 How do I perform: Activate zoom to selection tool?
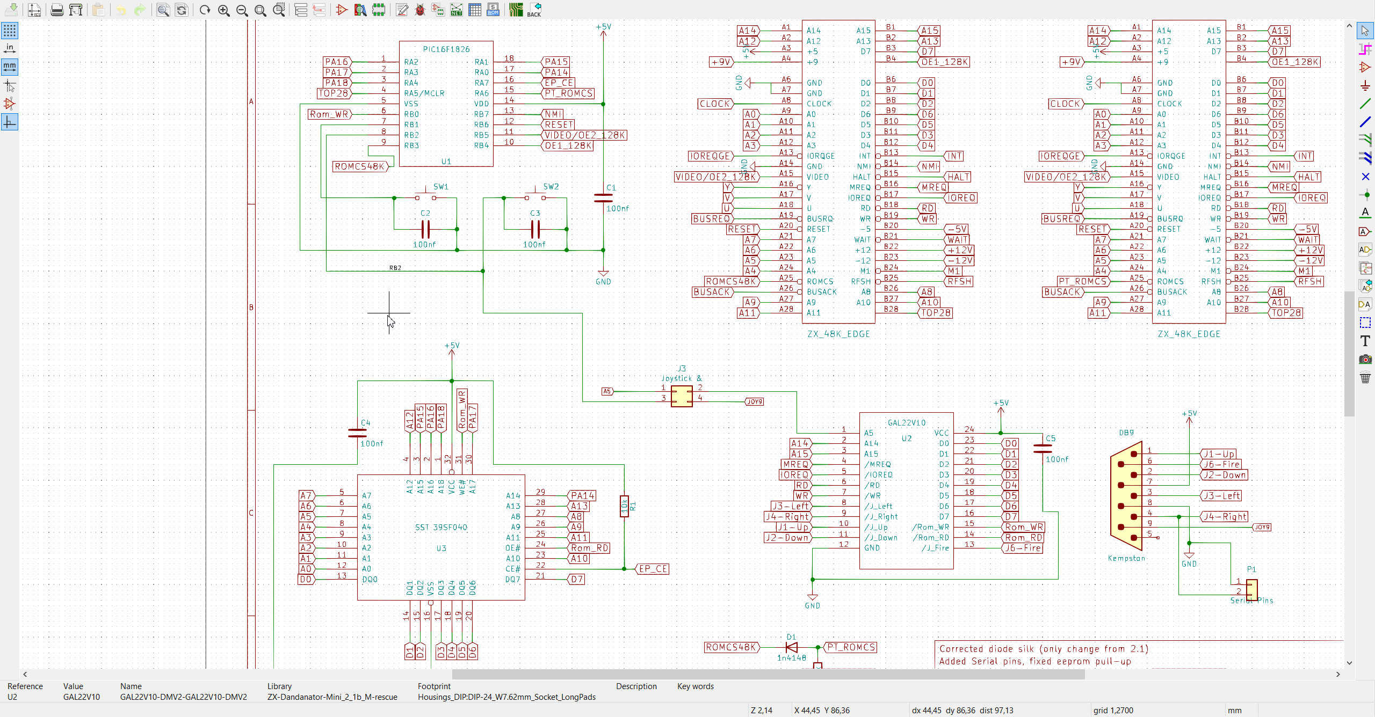(279, 9)
